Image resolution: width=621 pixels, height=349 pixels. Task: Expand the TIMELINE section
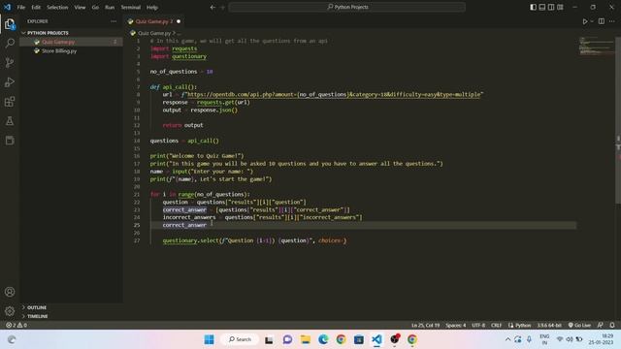pyautogui.click(x=37, y=316)
